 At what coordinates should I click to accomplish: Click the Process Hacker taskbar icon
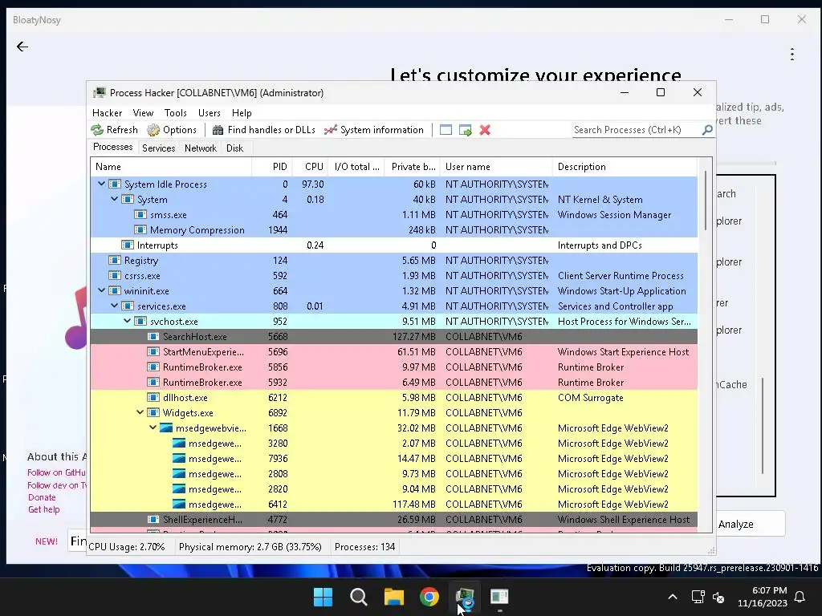[465, 597]
